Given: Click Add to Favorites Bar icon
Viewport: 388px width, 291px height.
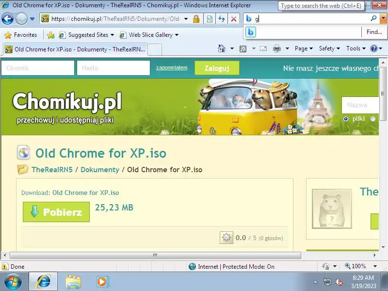Looking at the screenshot, I should (x=51, y=35).
